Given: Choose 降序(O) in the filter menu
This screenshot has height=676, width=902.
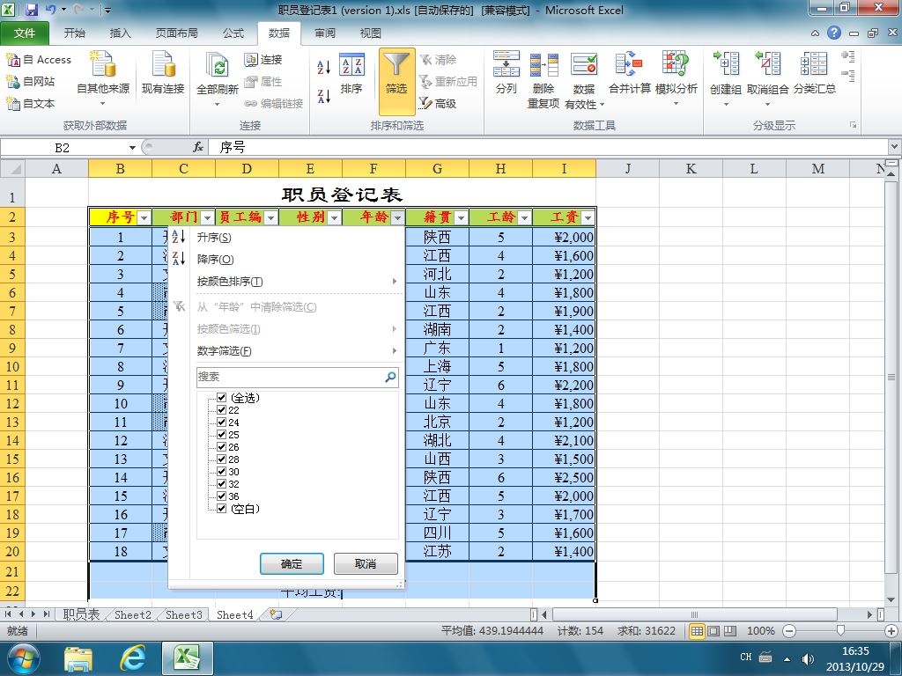Looking at the screenshot, I should [215, 260].
